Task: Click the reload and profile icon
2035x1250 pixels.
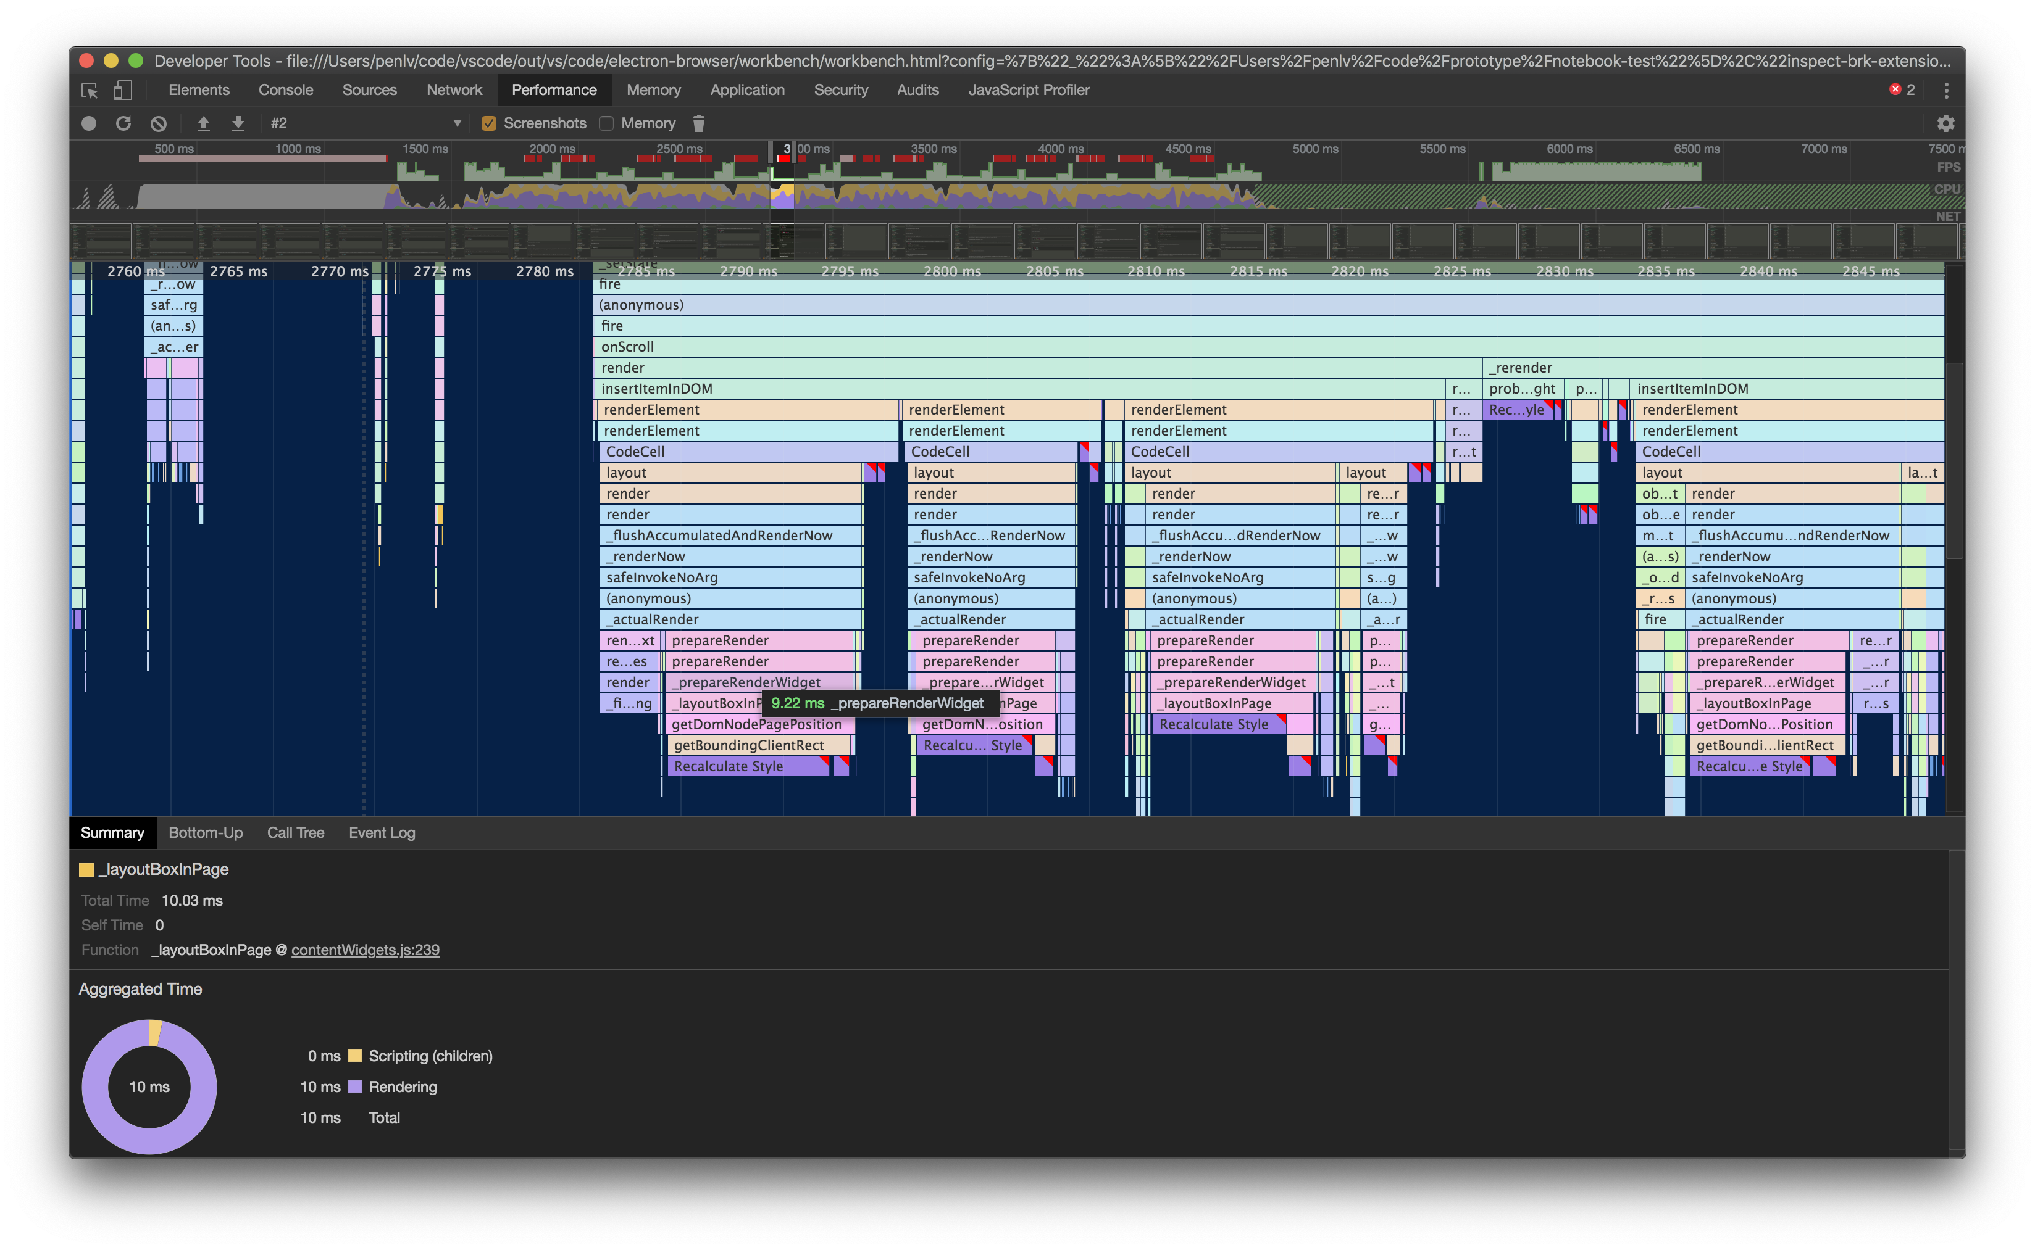Action: click(x=123, y=123)
